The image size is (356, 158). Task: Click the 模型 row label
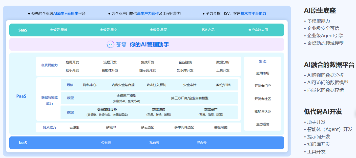pos(70,98)
